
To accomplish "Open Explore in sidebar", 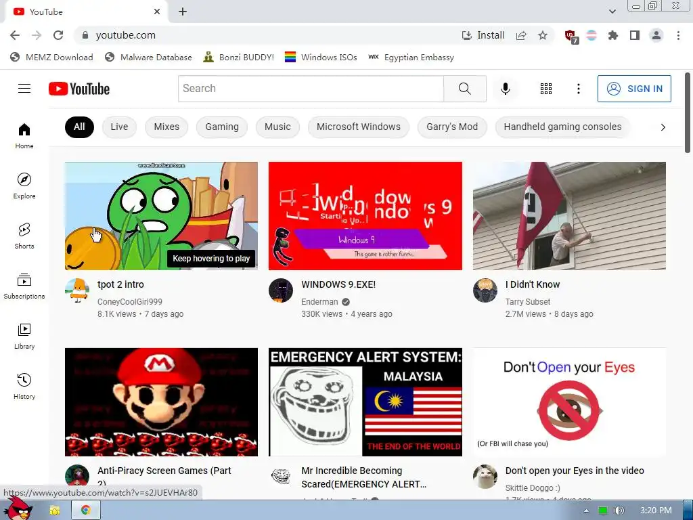I will coord(24,186).
